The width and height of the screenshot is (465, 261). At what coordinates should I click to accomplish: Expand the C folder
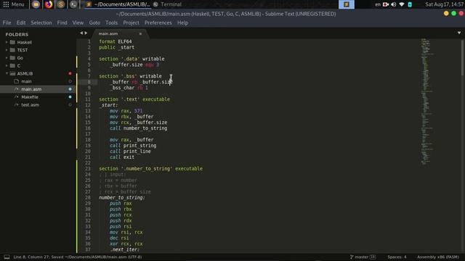click(x=7, y=66)
